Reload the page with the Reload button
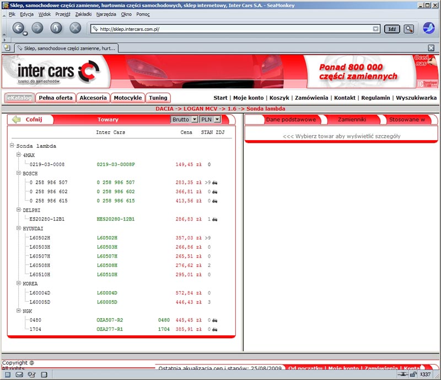This screenshot has width=441, height=380. [x=56, y=28]
